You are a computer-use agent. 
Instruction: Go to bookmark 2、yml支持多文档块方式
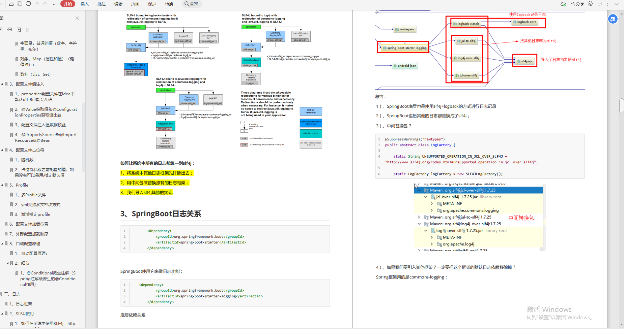pyautogui.click(x=37, y=204)
